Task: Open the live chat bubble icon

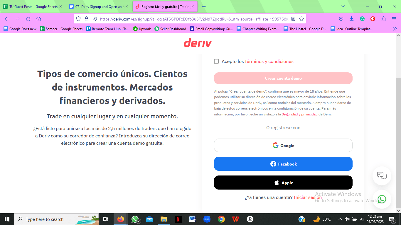Action: pos(382,176)
